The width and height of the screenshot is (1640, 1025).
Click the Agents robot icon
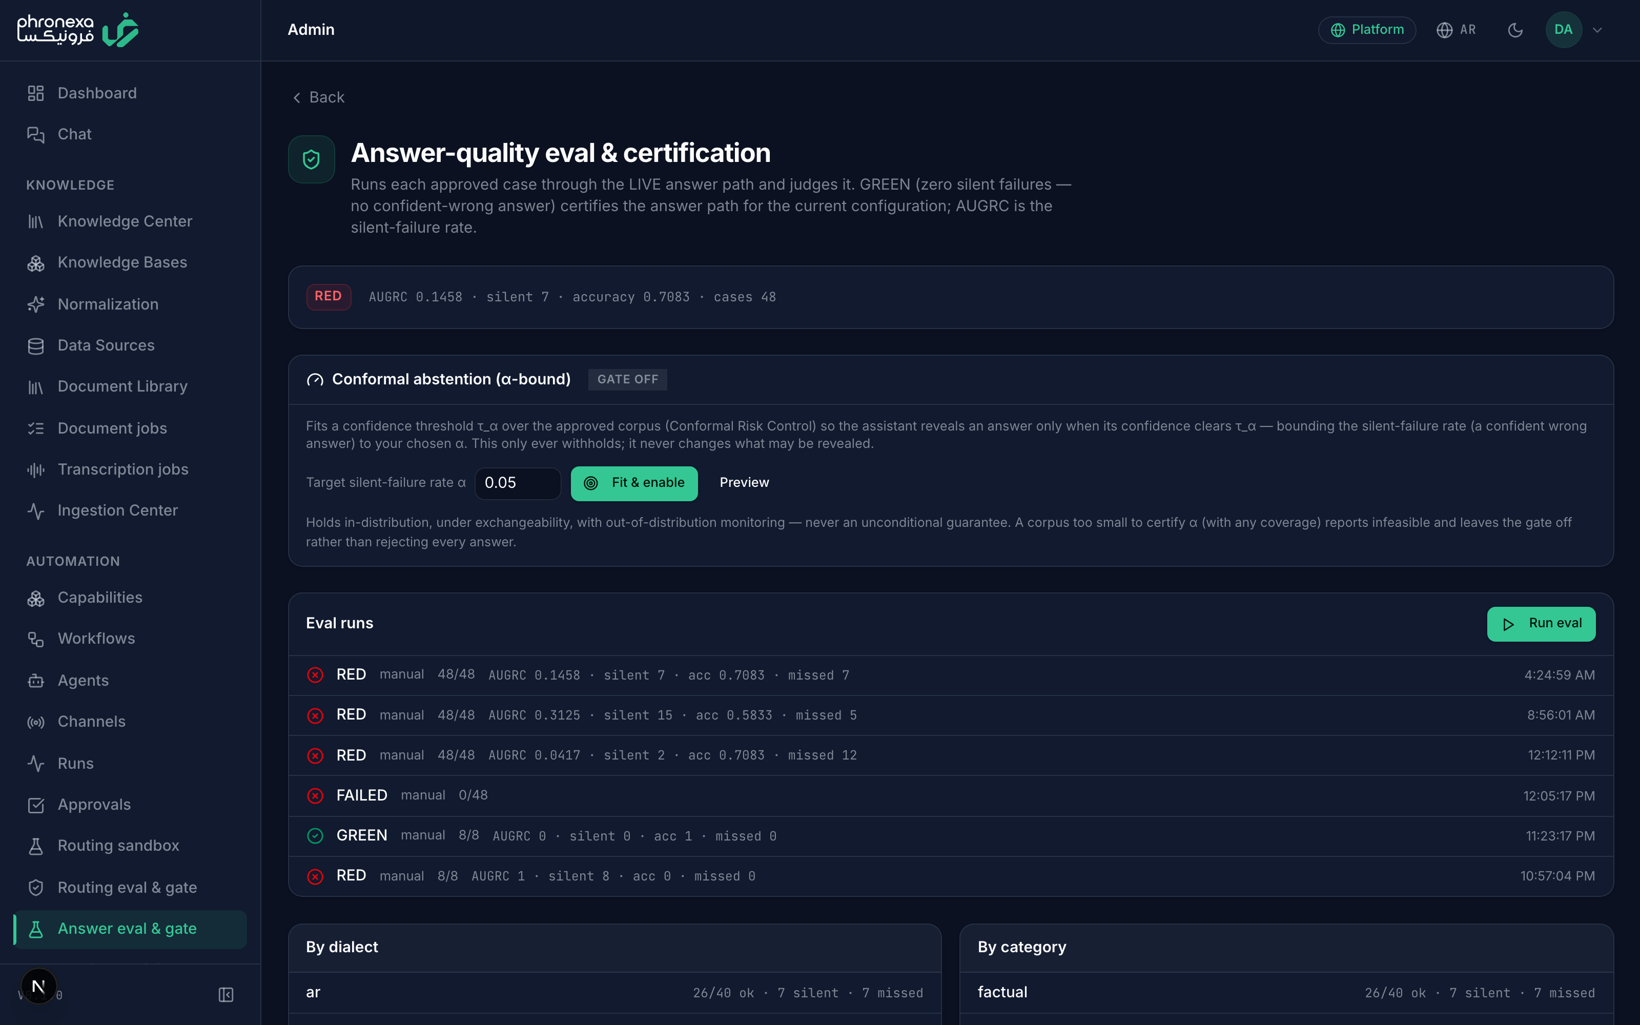coord(36,681)
